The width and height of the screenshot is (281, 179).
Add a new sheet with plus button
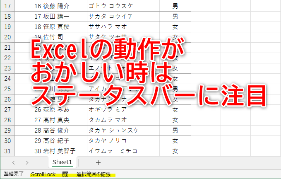pos(98,162)
